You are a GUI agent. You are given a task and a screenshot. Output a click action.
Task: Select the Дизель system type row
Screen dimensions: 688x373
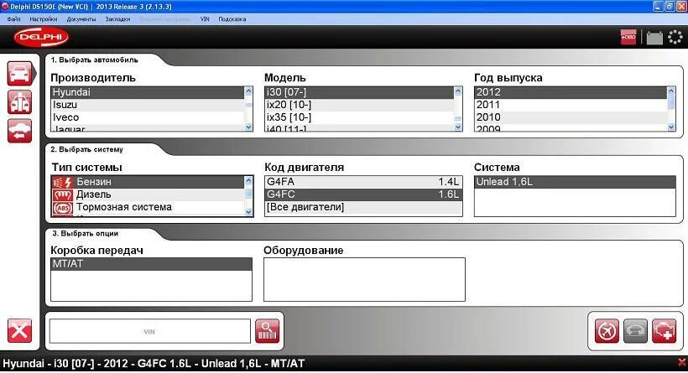pyautogui.click(x=148, y=194)
